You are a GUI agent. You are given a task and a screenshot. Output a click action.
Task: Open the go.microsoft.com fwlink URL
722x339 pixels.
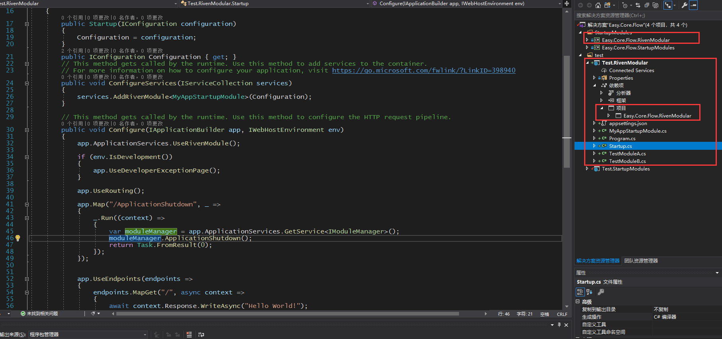(x=424, y=71)
